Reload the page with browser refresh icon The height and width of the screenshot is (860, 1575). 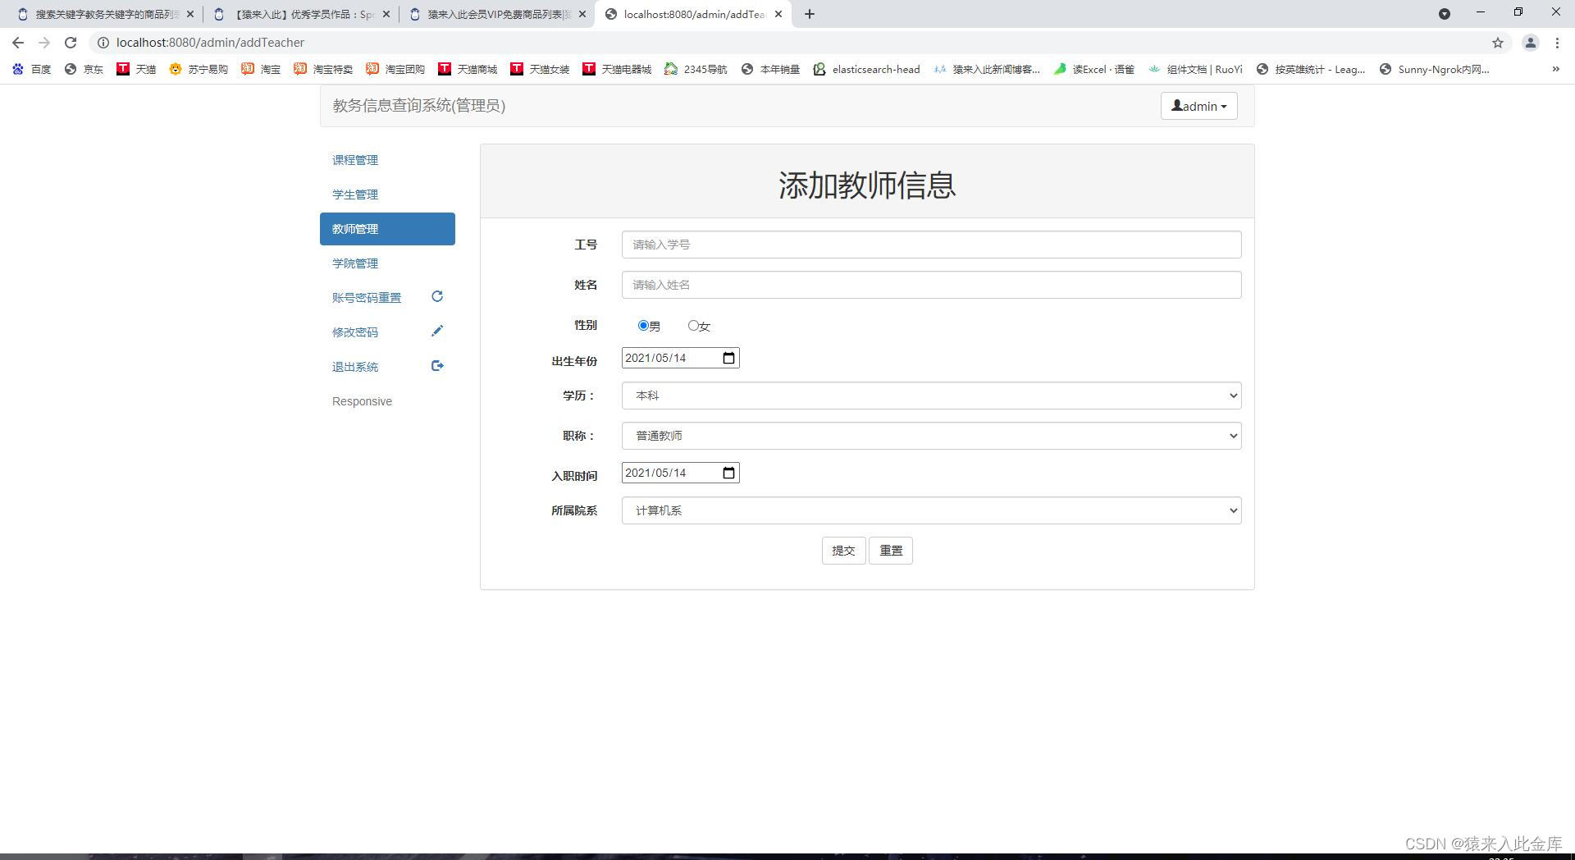[x=71, y=43]
